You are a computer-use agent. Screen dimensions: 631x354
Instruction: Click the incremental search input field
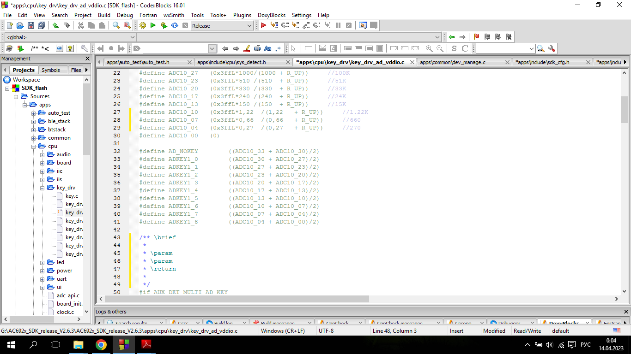coord(176,48)
